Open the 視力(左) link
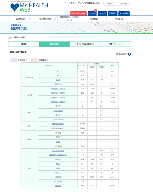The height and width of the screenshot is (192, 153). pos(58,115)
